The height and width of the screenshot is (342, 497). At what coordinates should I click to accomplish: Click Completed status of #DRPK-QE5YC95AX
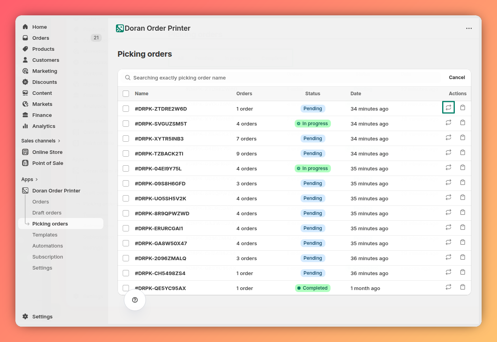coord(313,288)
